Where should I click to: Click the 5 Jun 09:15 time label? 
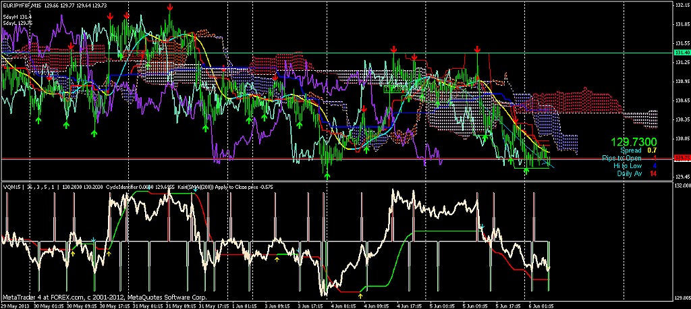(x=476, y=306)
